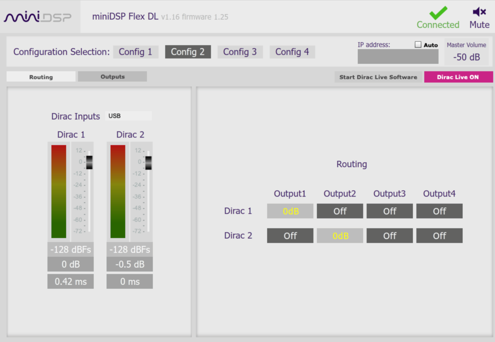Image resolution: width=495 pixels, height=342 pixels.
Task: Click the Dirac 2 heading above the meter
Action: click(x=130, y=135)
